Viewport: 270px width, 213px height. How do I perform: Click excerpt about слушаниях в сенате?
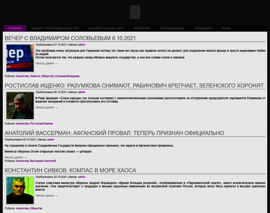(x=89, y=146)
